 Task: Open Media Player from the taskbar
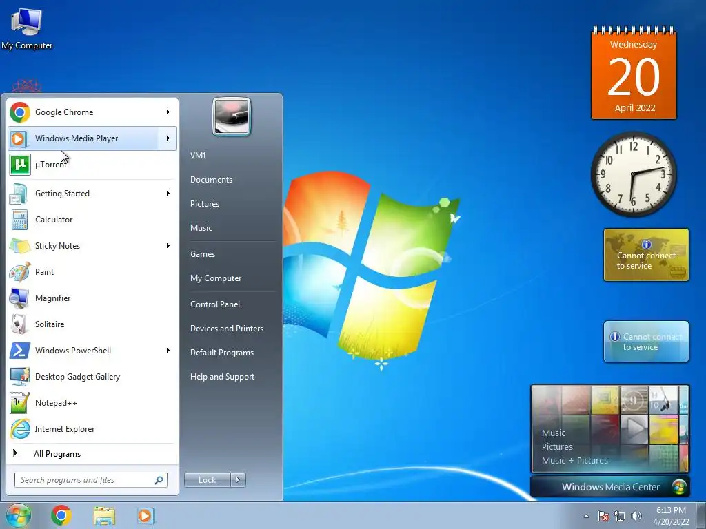pyautogui.click(x=145, y=516)
